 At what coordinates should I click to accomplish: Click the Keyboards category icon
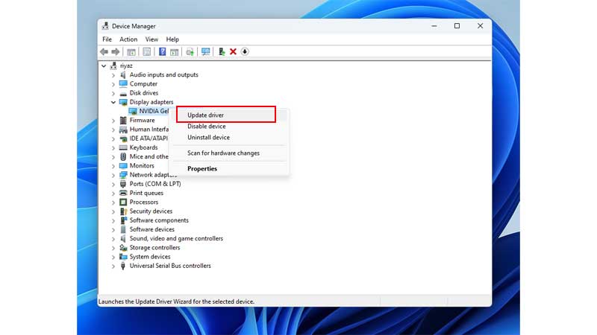(x=123, y=147)
